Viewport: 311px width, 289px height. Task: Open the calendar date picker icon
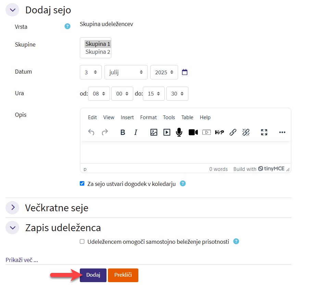(185, 72)
